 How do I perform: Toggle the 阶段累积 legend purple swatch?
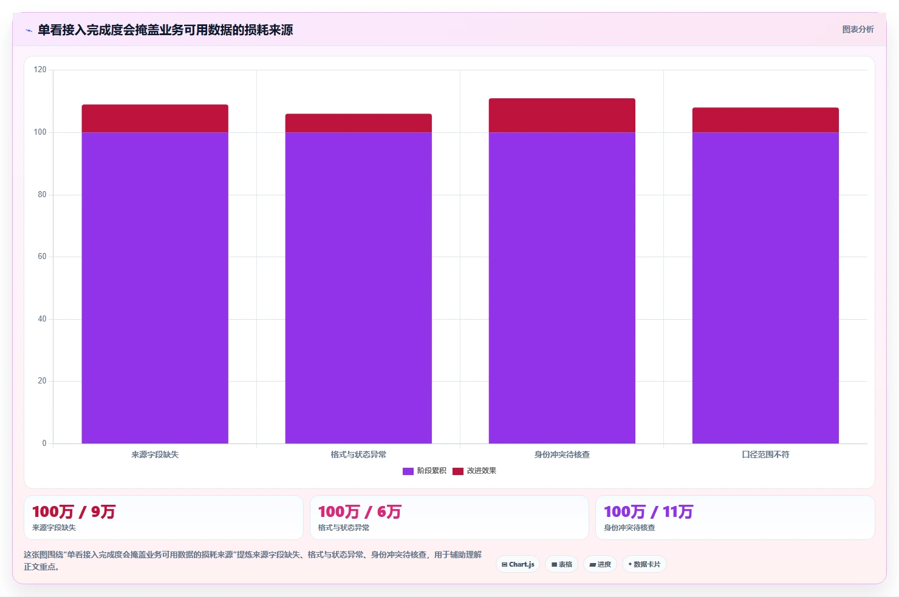[408, 471]
